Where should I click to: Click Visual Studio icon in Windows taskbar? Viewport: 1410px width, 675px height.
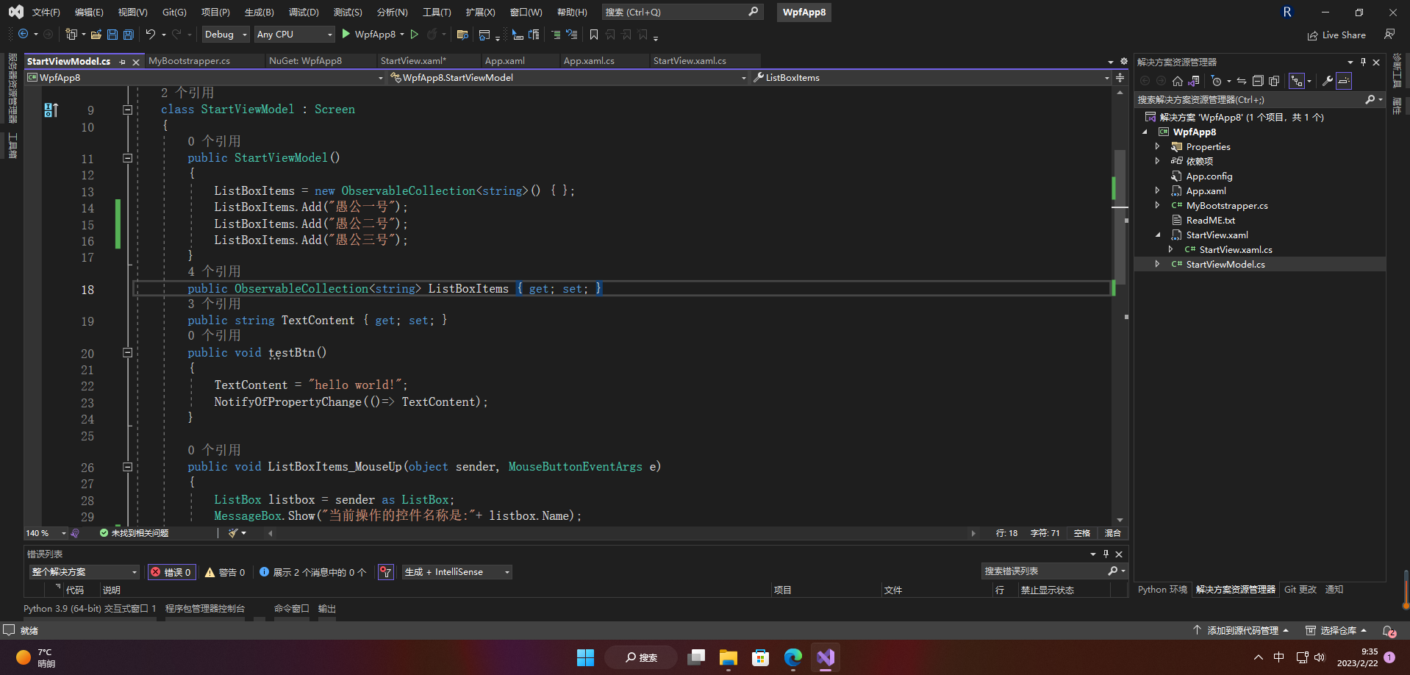[x=826, y=657]
